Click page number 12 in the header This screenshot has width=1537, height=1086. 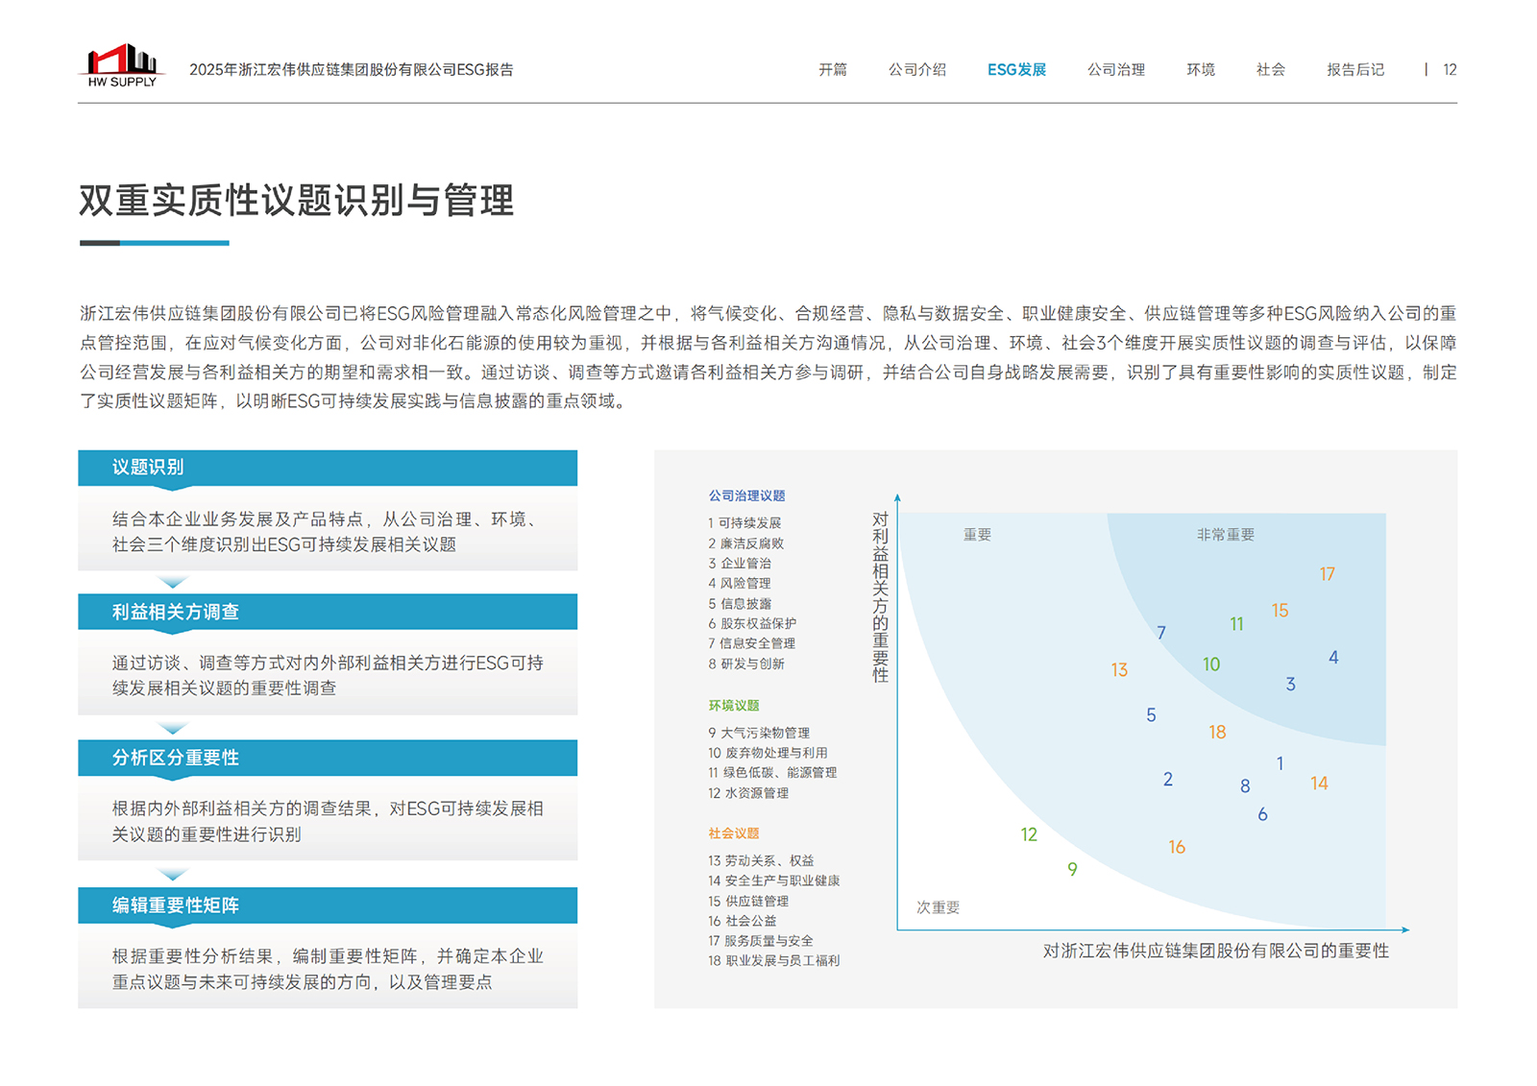pyautogui.click(x=1450, y=70)
